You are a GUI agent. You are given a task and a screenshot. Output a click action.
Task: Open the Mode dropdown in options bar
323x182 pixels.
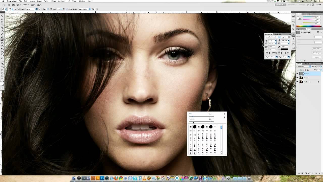tap(31, 9)
